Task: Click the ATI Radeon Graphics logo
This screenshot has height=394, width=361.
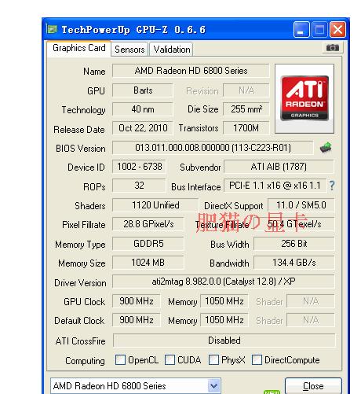Action: coord(304,98)
